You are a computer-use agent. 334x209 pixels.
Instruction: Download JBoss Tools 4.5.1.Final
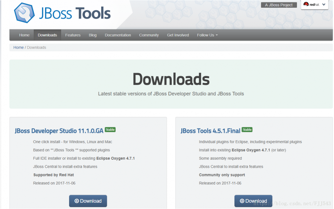[253, 201]
